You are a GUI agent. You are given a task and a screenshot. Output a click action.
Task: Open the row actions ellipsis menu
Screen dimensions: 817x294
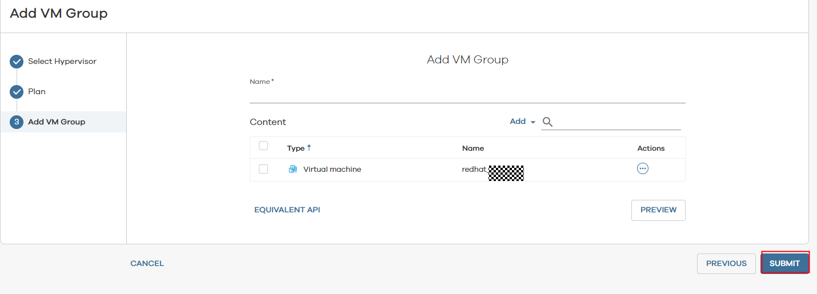click(x=643, y=169)
